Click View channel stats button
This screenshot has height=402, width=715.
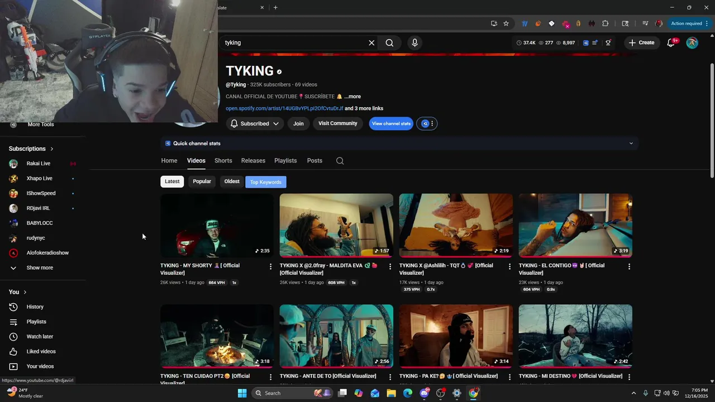click(x=391, y=123)
